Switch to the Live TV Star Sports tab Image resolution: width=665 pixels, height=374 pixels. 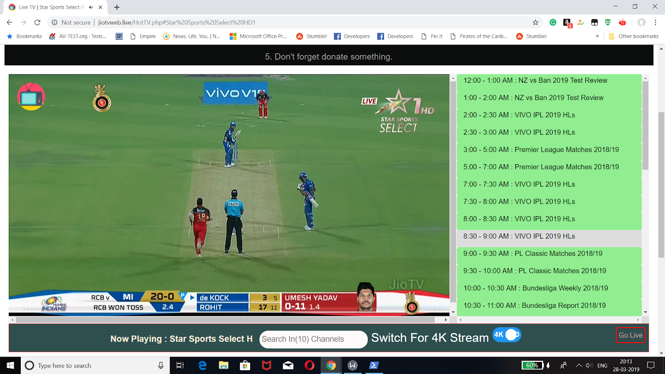click(x=56, y=7)
